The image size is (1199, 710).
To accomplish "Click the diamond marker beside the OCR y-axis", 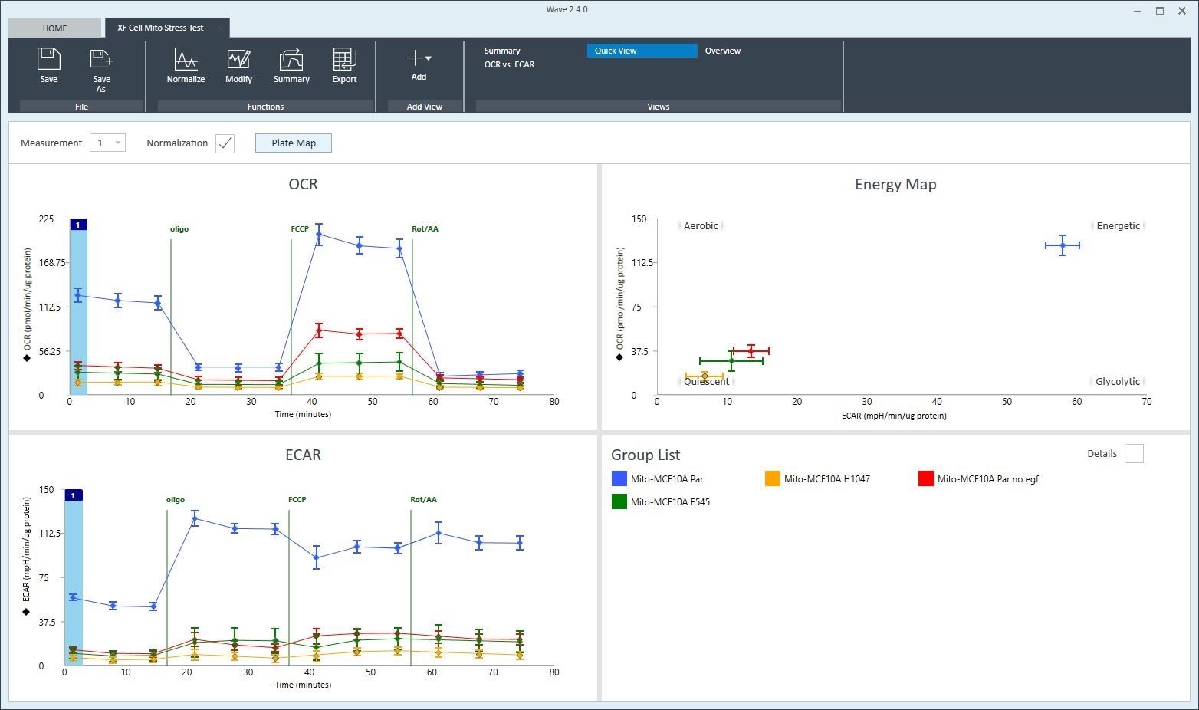I will click(27, 357).
